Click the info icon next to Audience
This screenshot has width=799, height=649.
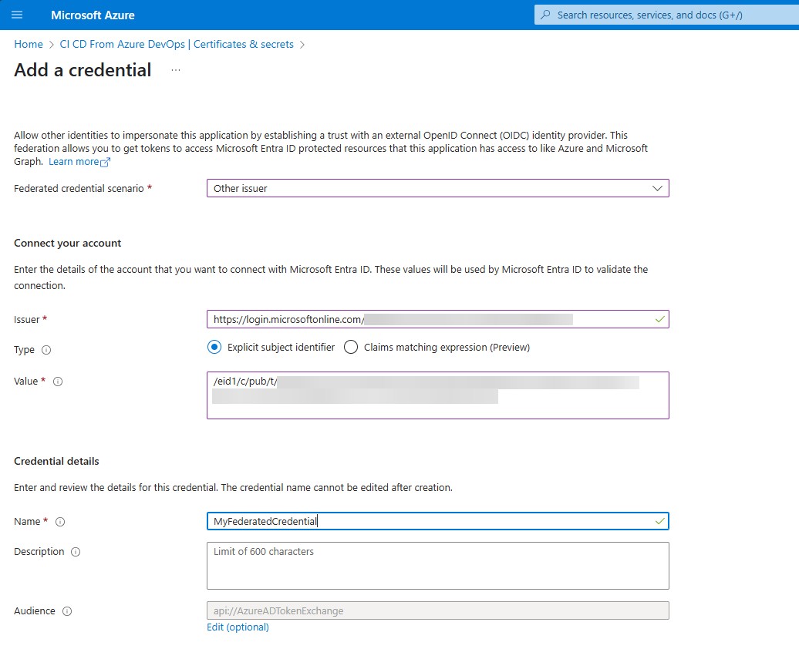(67, 610)
